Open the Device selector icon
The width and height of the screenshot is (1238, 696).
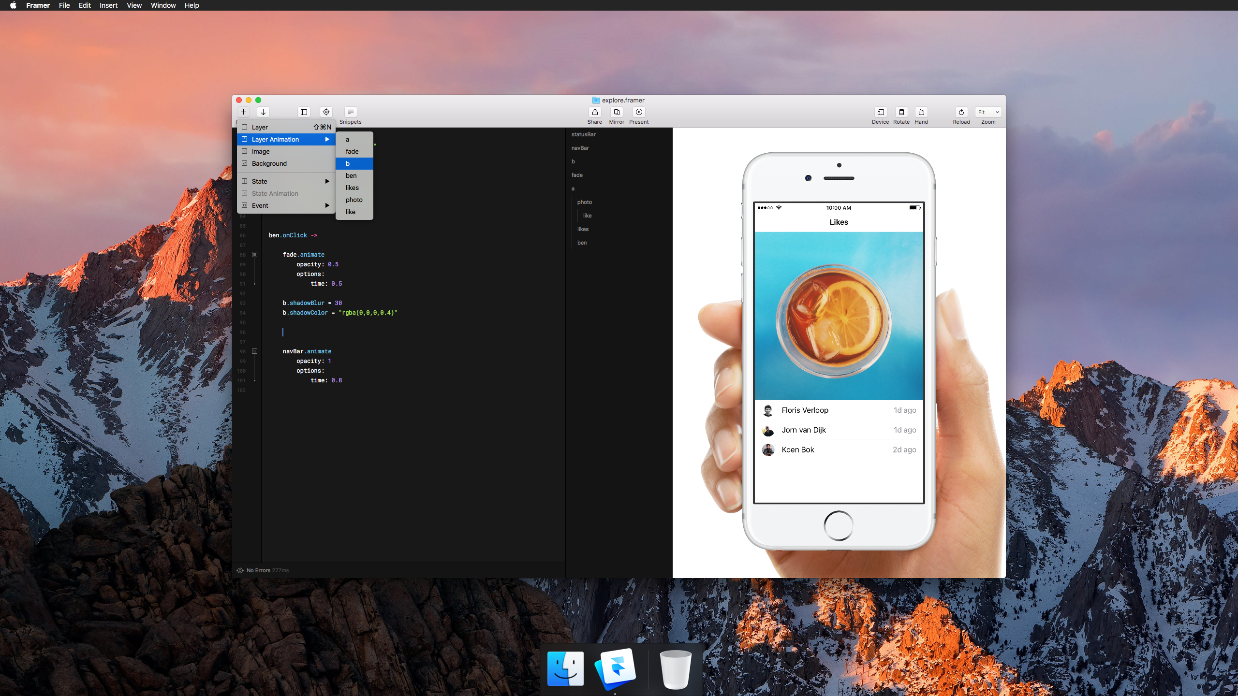click(880, 112)
